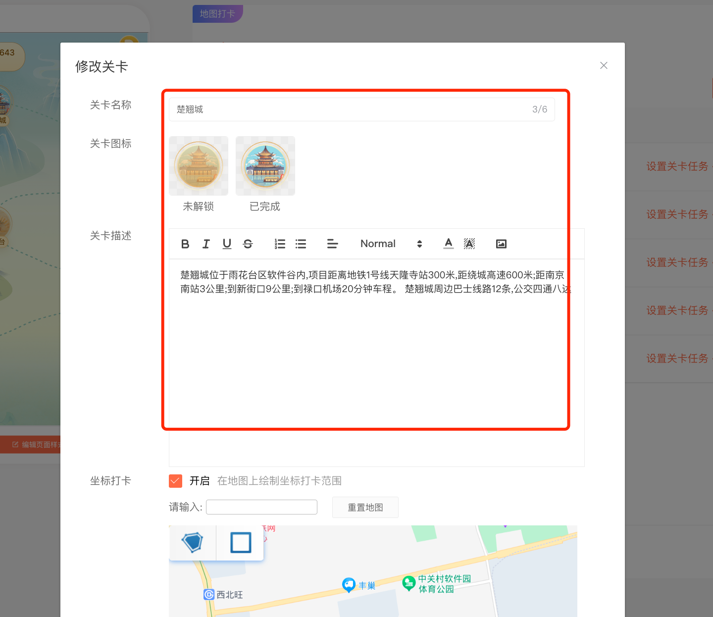
Task: Switch to the 地图打卡 tab behind dialog
Action: pos(217,14)
